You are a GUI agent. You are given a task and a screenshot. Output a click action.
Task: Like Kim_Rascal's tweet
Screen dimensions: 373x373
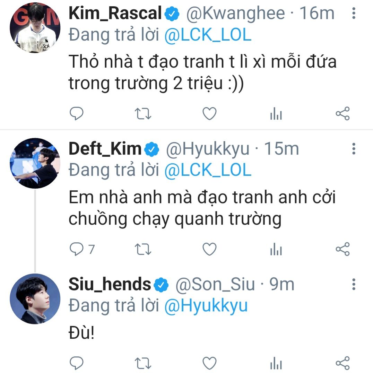[x=209, y=114]
